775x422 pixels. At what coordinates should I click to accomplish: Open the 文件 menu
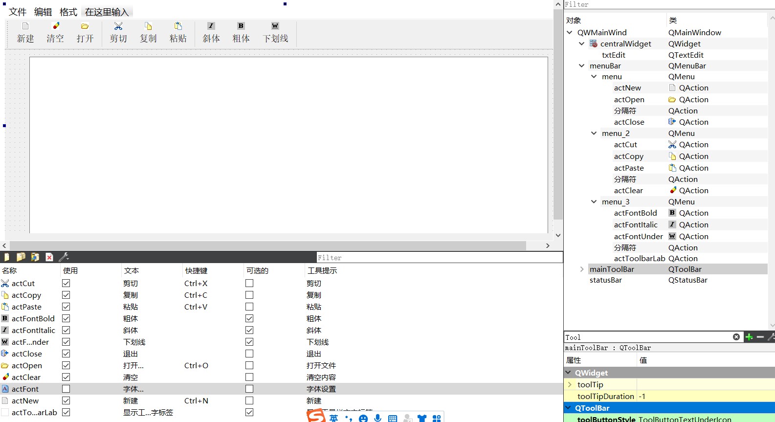[x=18, y=12]
